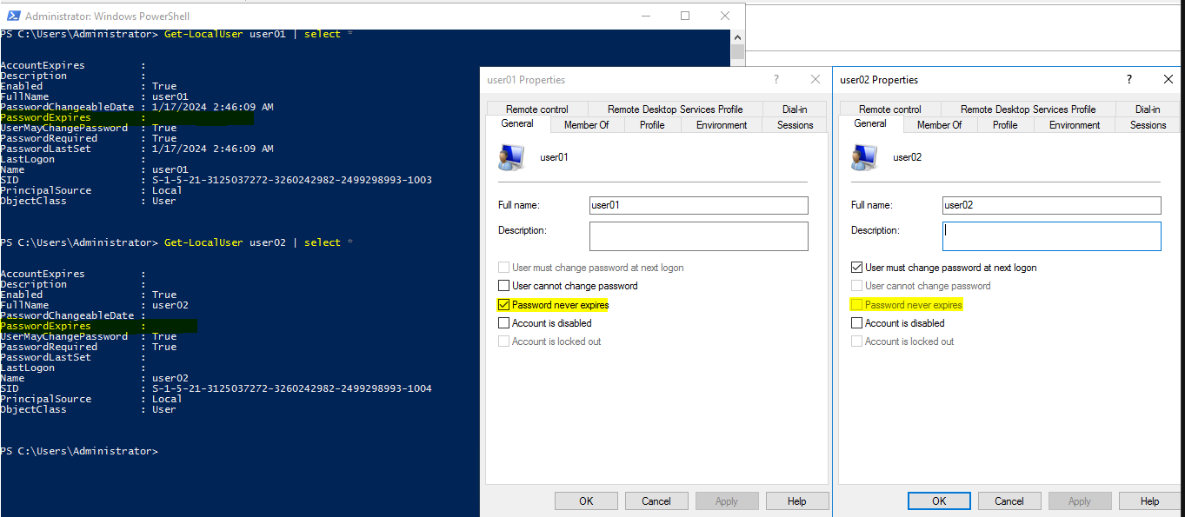Click the user01 avatar icon in Properties
The width and height of the screenshot is (1185, 517).
pyautogui.click(x=511, y=157)
